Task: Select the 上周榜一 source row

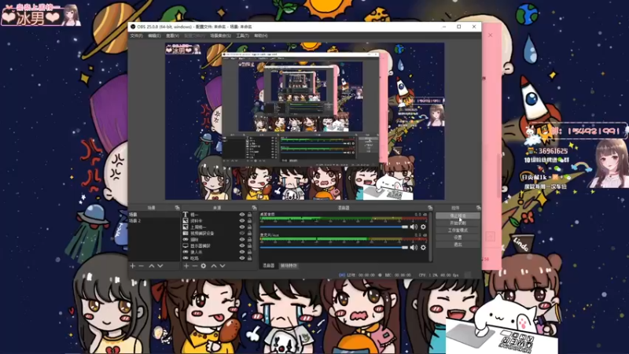Action: click(218, 227)
